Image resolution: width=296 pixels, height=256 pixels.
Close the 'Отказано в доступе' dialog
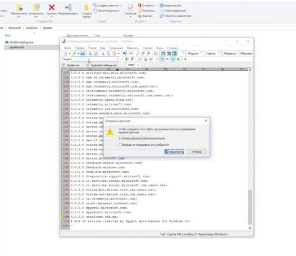click(x=206, y=121)
